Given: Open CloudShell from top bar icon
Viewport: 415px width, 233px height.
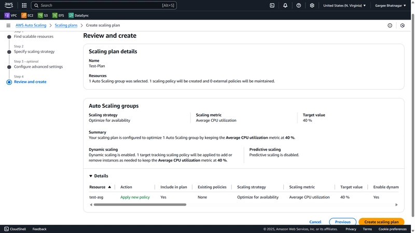Looking at the screenshot, I should [272, 5].
